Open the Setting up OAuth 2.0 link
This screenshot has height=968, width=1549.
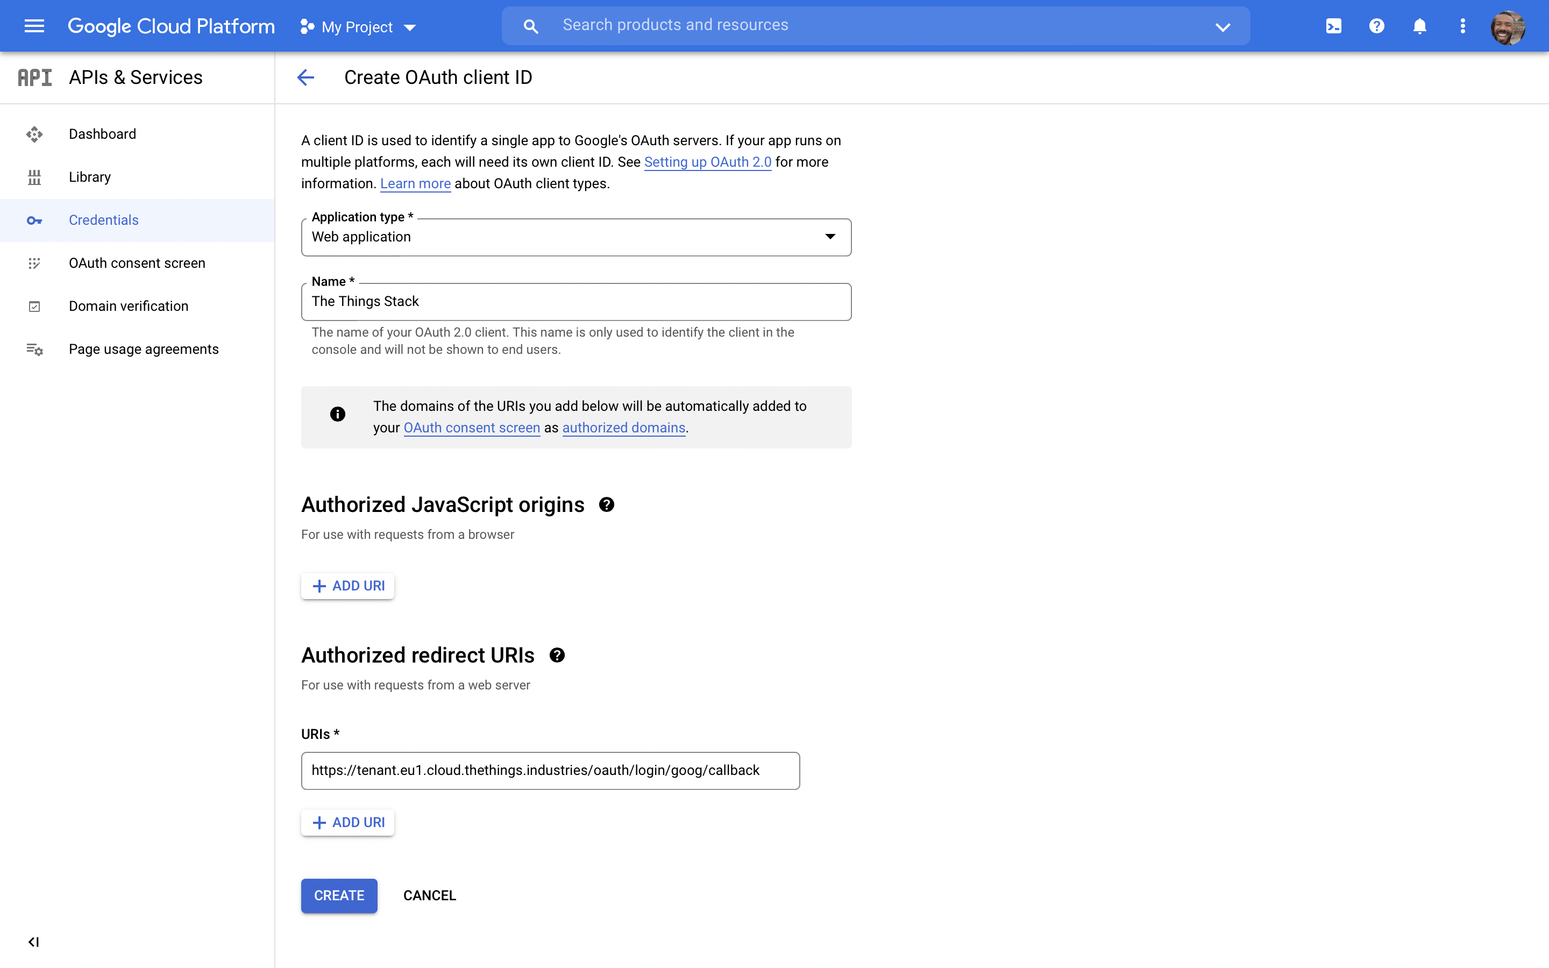tap(707, 162)
